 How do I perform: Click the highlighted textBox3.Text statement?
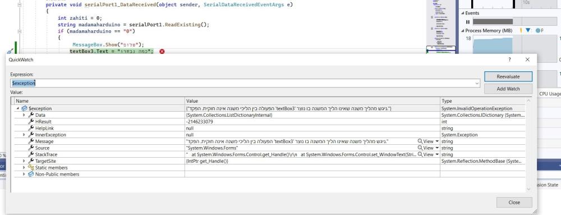[x=112, y=52]
